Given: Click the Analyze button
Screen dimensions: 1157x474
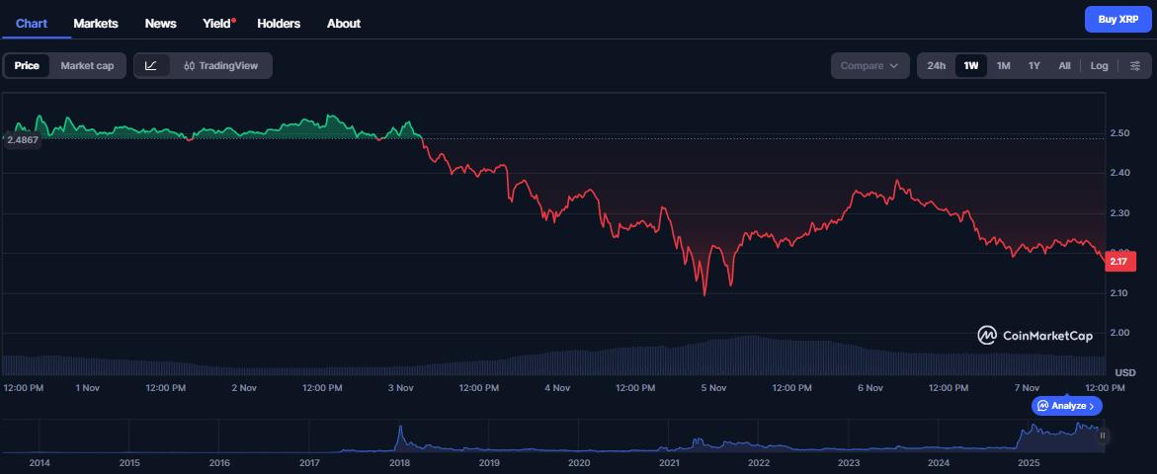Looking at the screenshot, I should [x=1066, y=406].
